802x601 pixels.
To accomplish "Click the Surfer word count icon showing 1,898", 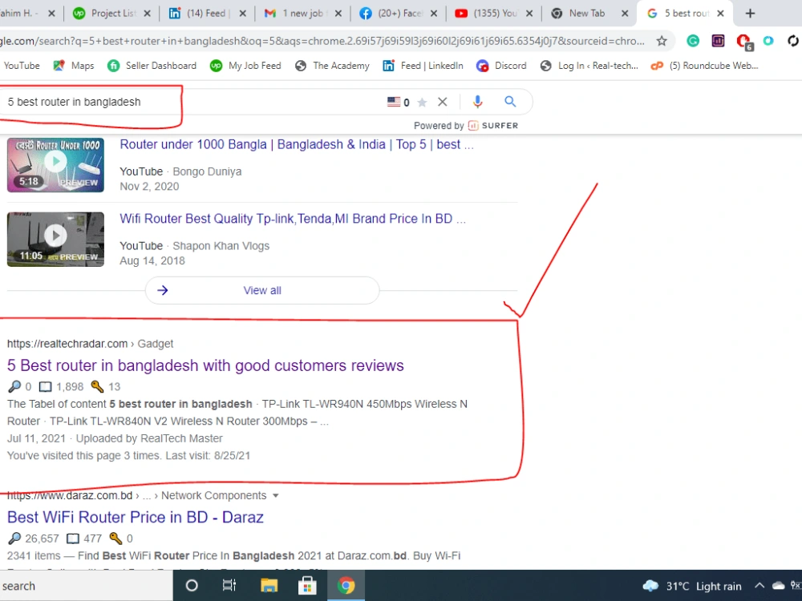I will 46,387.
